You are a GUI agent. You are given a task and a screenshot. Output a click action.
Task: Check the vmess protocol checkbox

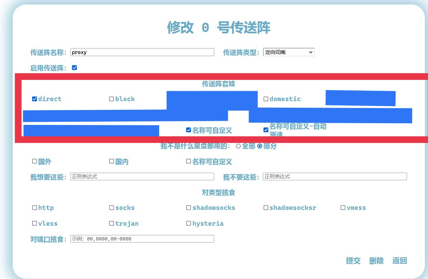[x=343, y=208]
